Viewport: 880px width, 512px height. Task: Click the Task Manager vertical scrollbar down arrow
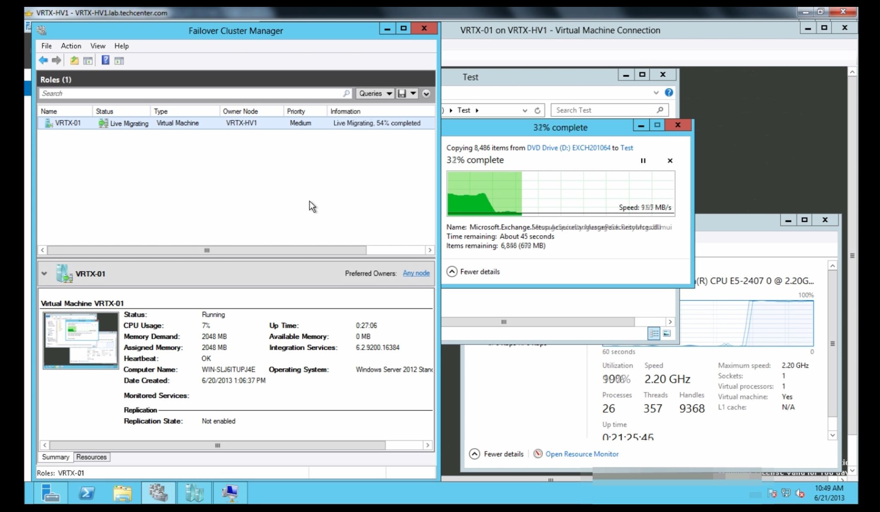point(832,435)
